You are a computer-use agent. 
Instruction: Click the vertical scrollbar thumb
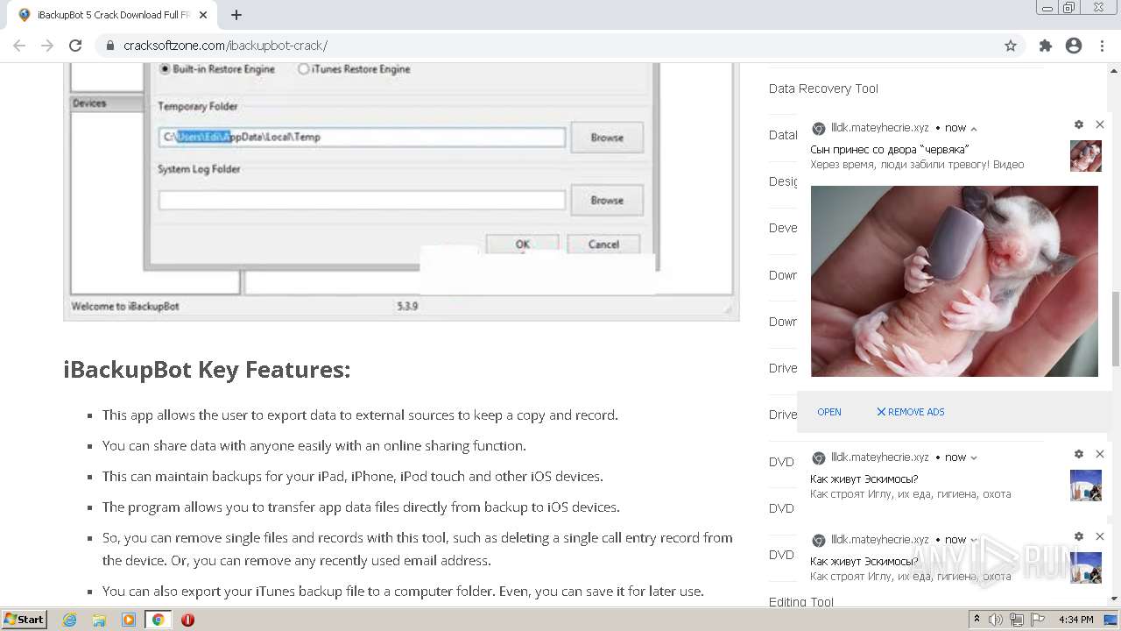pos(1115,329)
